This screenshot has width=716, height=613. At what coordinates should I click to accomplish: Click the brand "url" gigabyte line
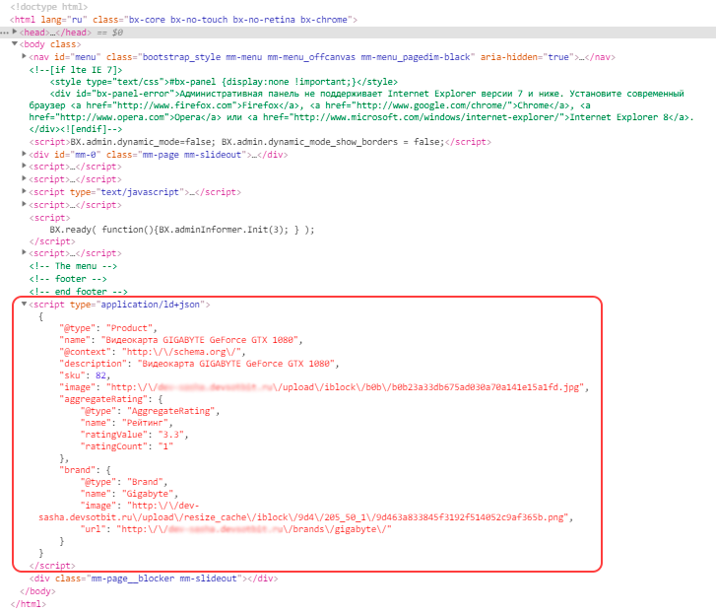point(236,529)
